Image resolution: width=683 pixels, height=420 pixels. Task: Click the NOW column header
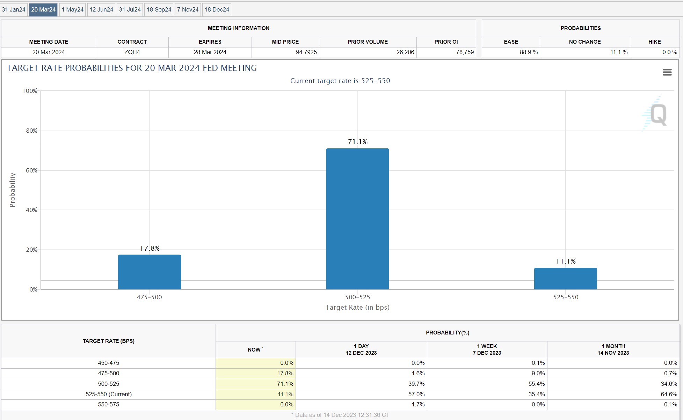[x=255, y=349]
